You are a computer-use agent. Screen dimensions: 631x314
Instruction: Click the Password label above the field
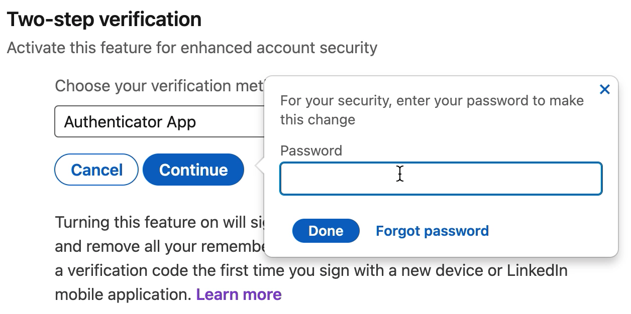point(311,150)
